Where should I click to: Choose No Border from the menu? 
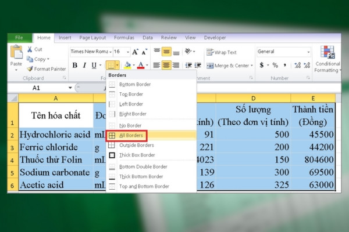151,125
